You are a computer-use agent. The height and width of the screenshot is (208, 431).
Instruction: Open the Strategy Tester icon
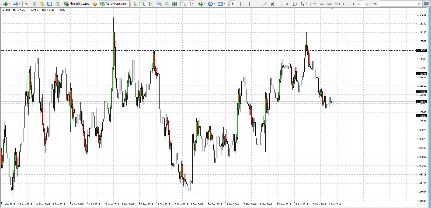[57, 4]
